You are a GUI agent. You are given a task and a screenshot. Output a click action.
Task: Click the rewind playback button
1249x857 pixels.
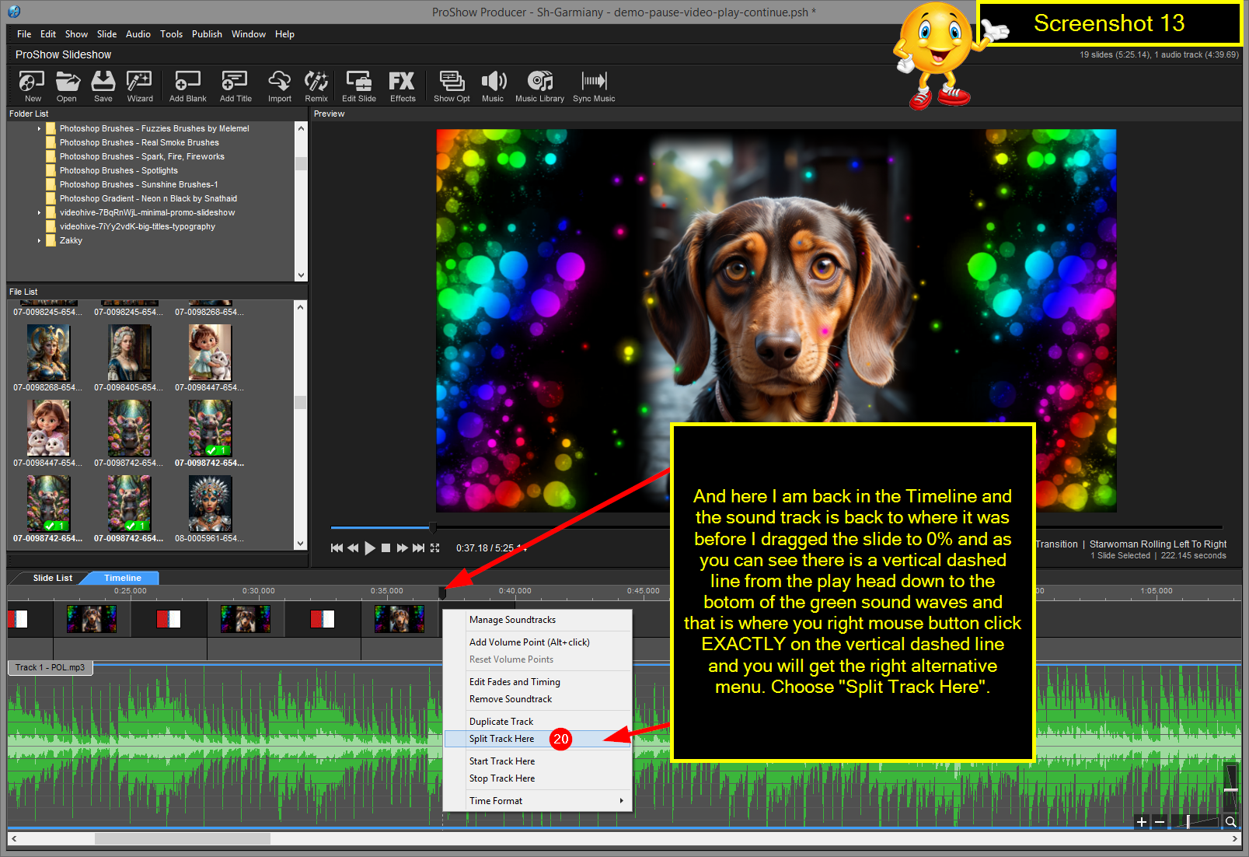[353, 548]
